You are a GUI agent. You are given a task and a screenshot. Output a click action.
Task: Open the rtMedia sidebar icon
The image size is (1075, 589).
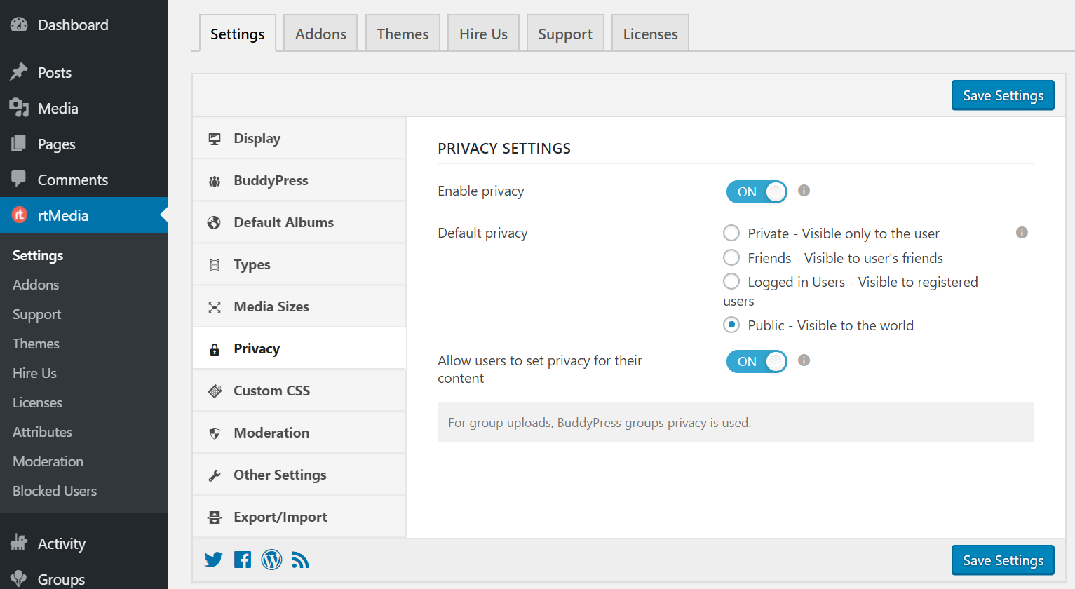click(19, 215)
